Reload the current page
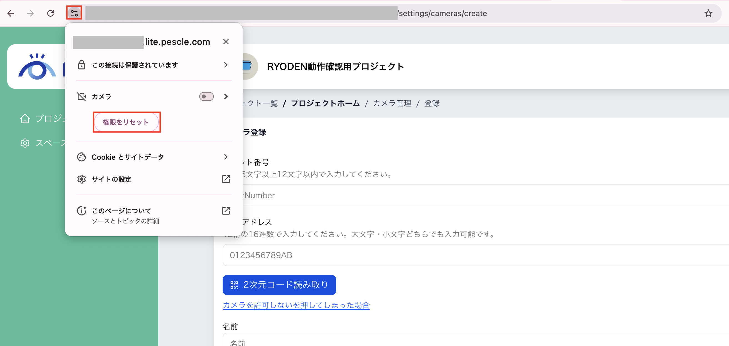The image size is (729, 346). (x=51, y=13)
